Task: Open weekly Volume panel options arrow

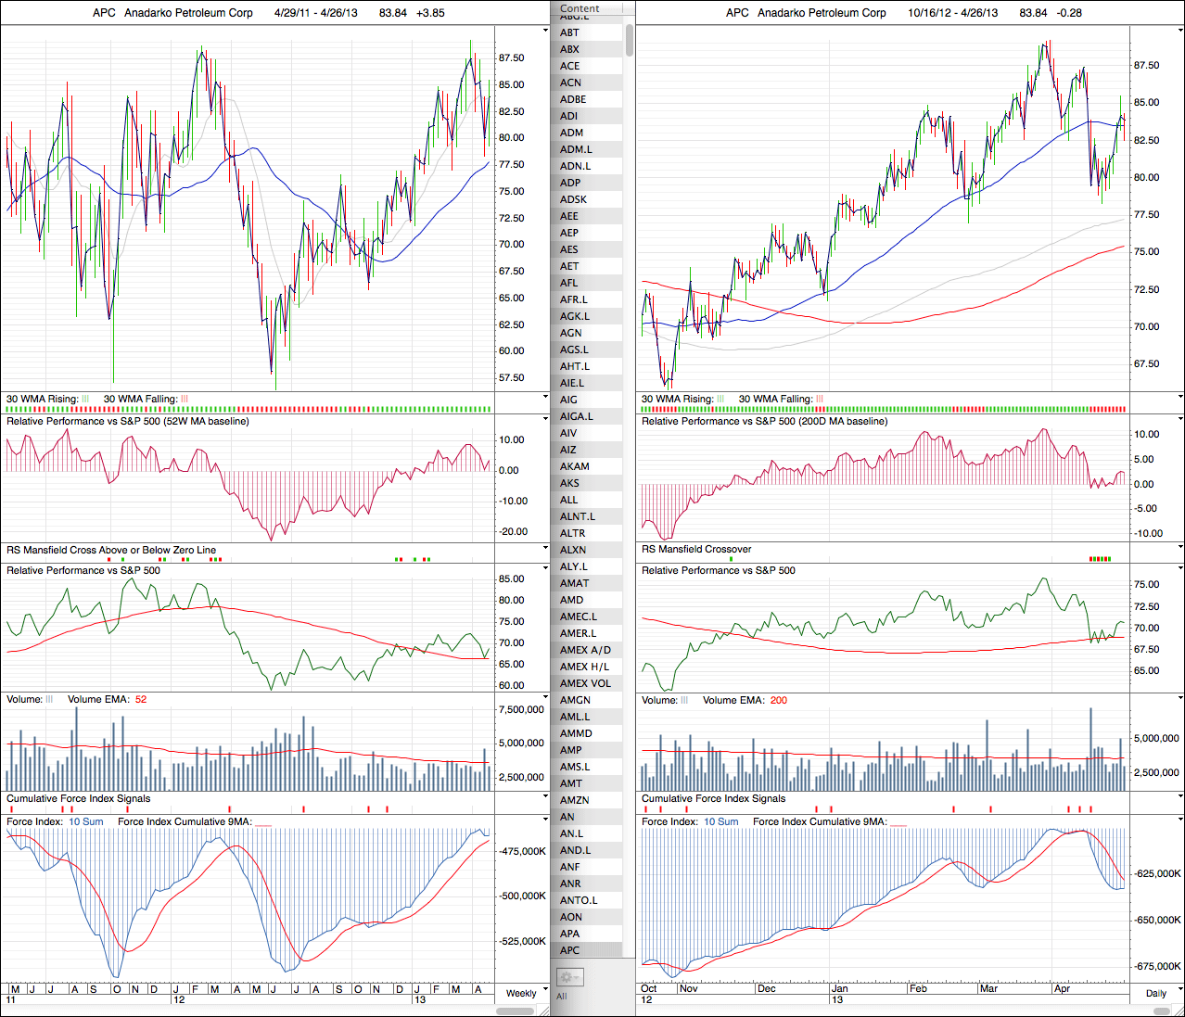Action: coord(545,698)
